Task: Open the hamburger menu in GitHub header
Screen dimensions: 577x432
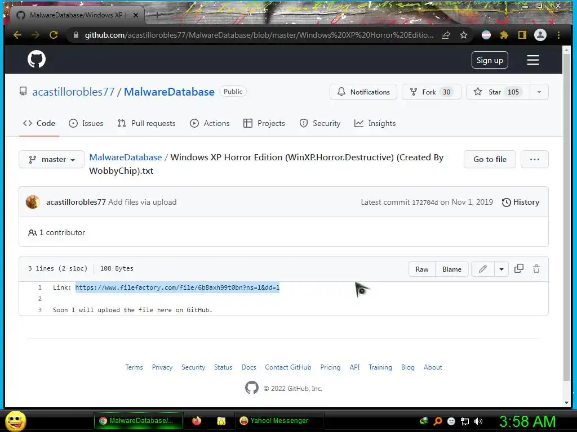Action: pyautogui.click(x=533, y=60)
